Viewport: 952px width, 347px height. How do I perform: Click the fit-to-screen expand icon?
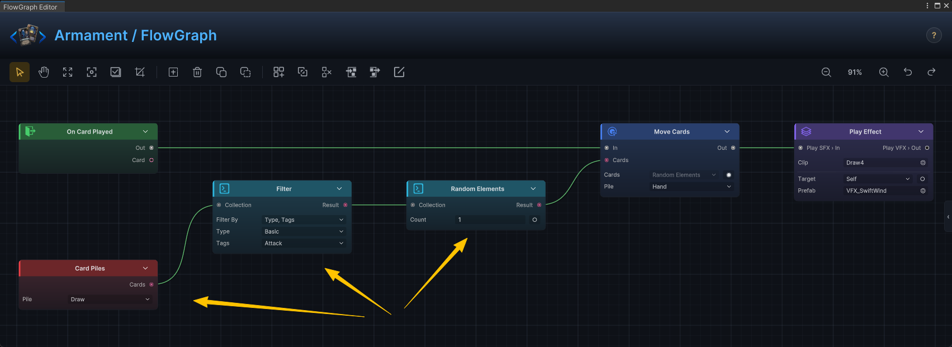[x=68, y=72]
